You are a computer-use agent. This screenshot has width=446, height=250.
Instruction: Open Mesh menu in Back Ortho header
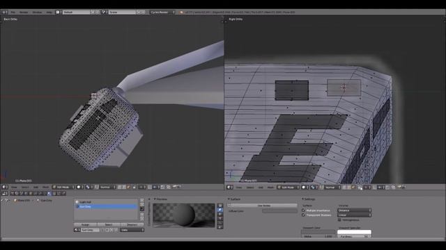coord(45,187)
